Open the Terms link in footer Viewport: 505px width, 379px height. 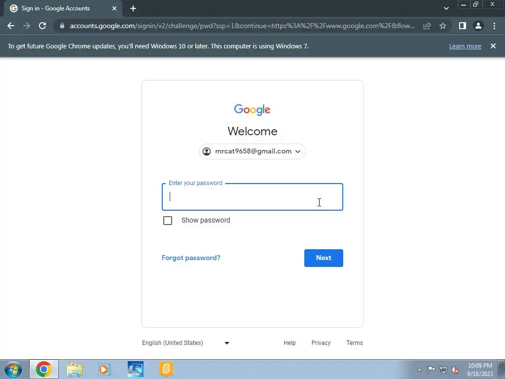355,343
